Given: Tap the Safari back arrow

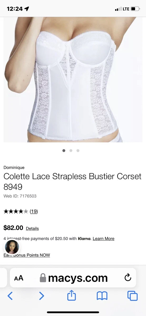Looking at the screenshot, I should coord(10,296).
